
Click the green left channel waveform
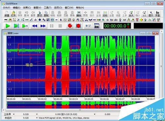click(81, 50)
